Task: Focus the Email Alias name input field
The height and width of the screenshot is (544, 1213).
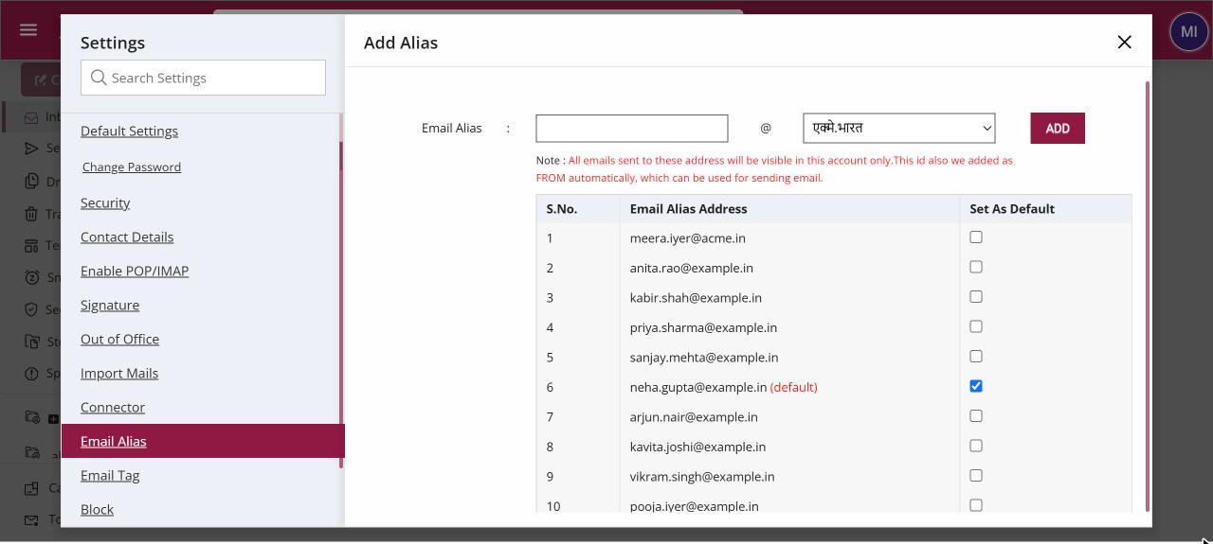Action: 632,128
